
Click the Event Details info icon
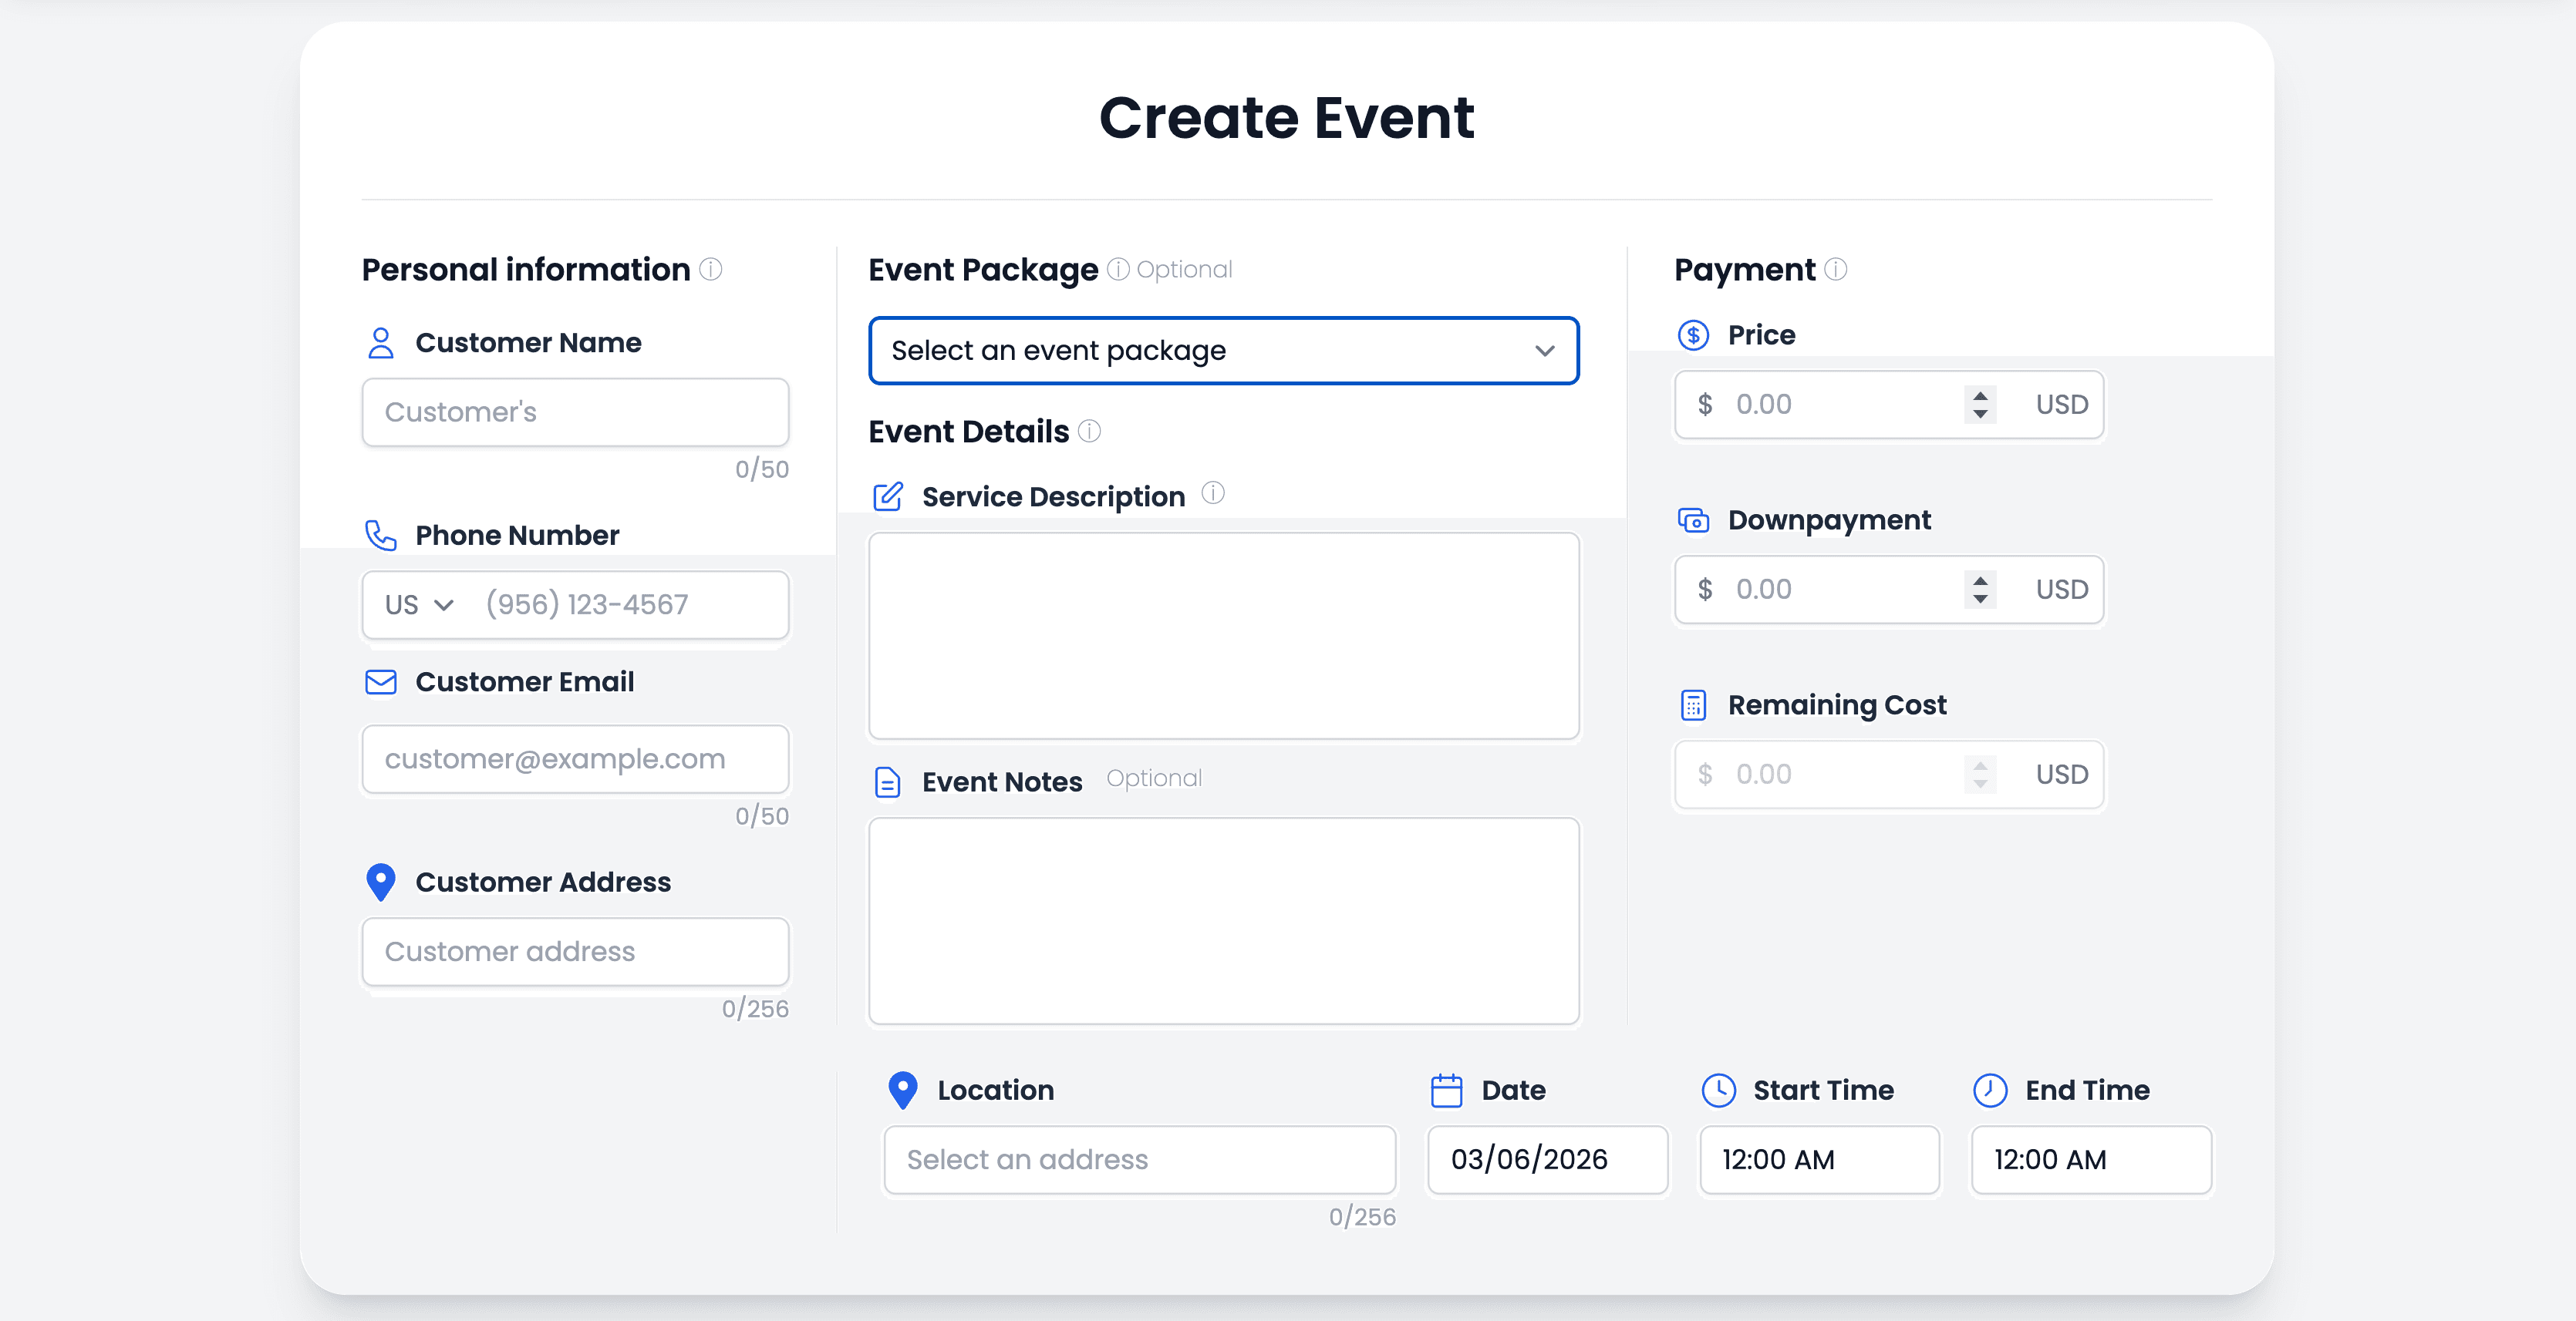tap(1089, 431)
